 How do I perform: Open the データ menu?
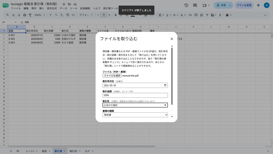tap(63, 8)
